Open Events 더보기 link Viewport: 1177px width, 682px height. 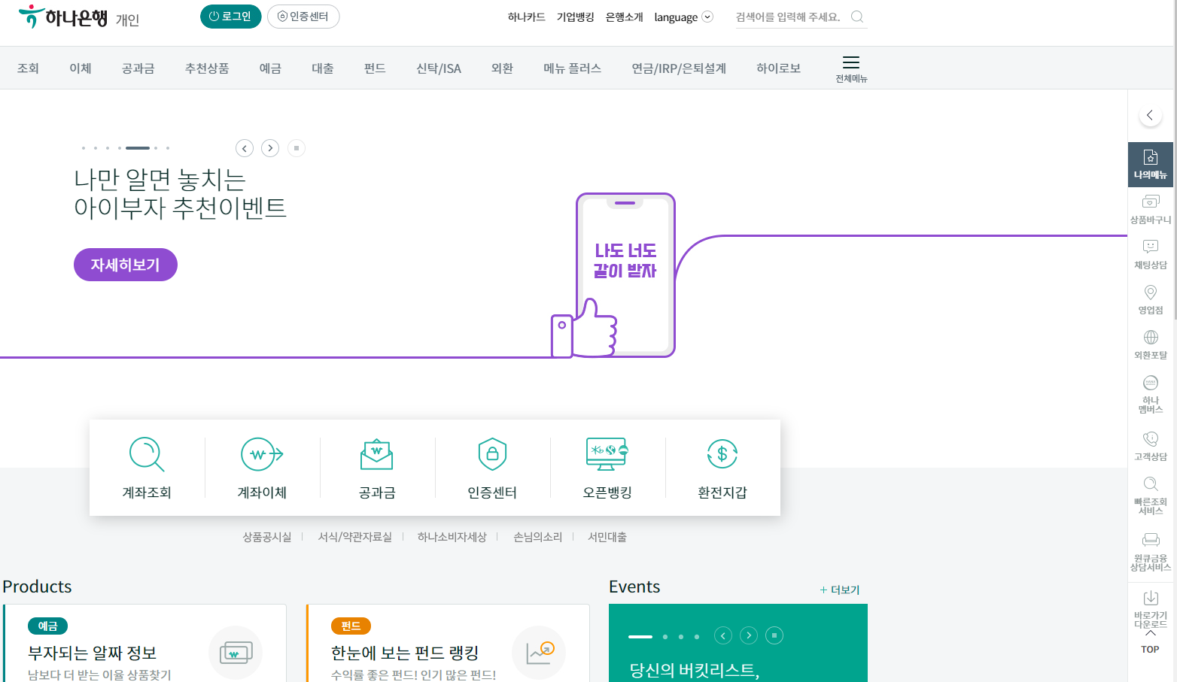(x=840, y=590)
